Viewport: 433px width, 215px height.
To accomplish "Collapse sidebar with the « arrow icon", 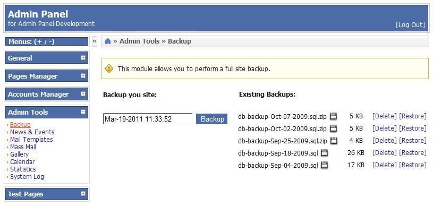I will [x=95, y=41].
